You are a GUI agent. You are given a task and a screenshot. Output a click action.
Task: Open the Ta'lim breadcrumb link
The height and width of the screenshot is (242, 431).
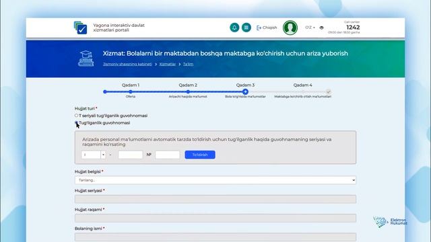pos(189,64)
